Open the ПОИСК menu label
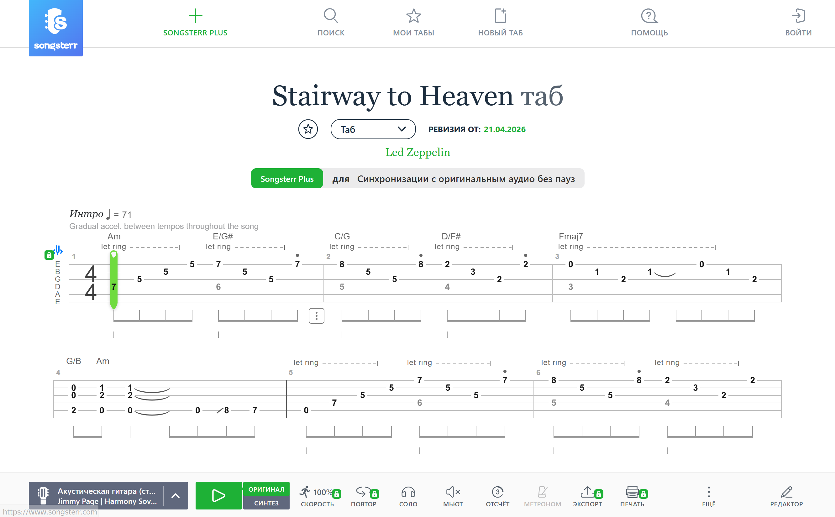 (331, 33)
